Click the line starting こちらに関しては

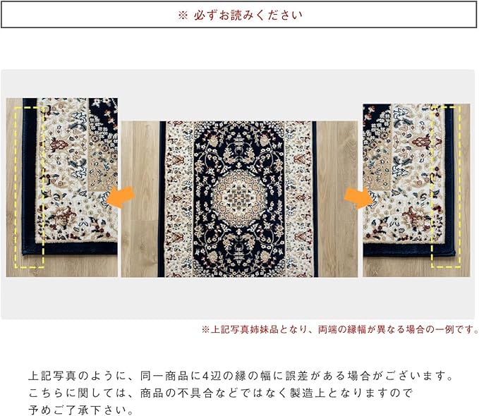pyautogui.click(x=221, y=393)
